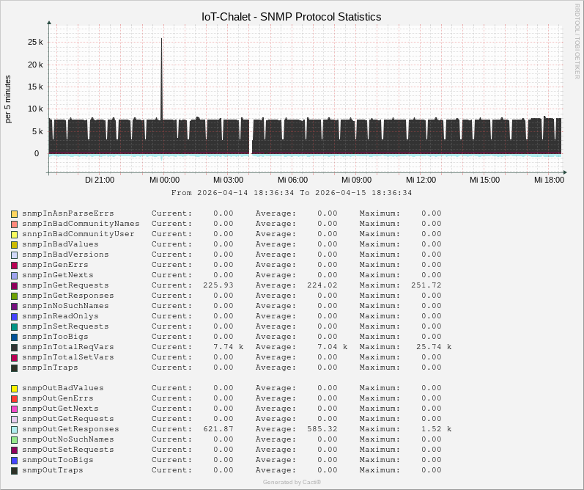Click the traffic spike peak near 25 k

(162, 40)
